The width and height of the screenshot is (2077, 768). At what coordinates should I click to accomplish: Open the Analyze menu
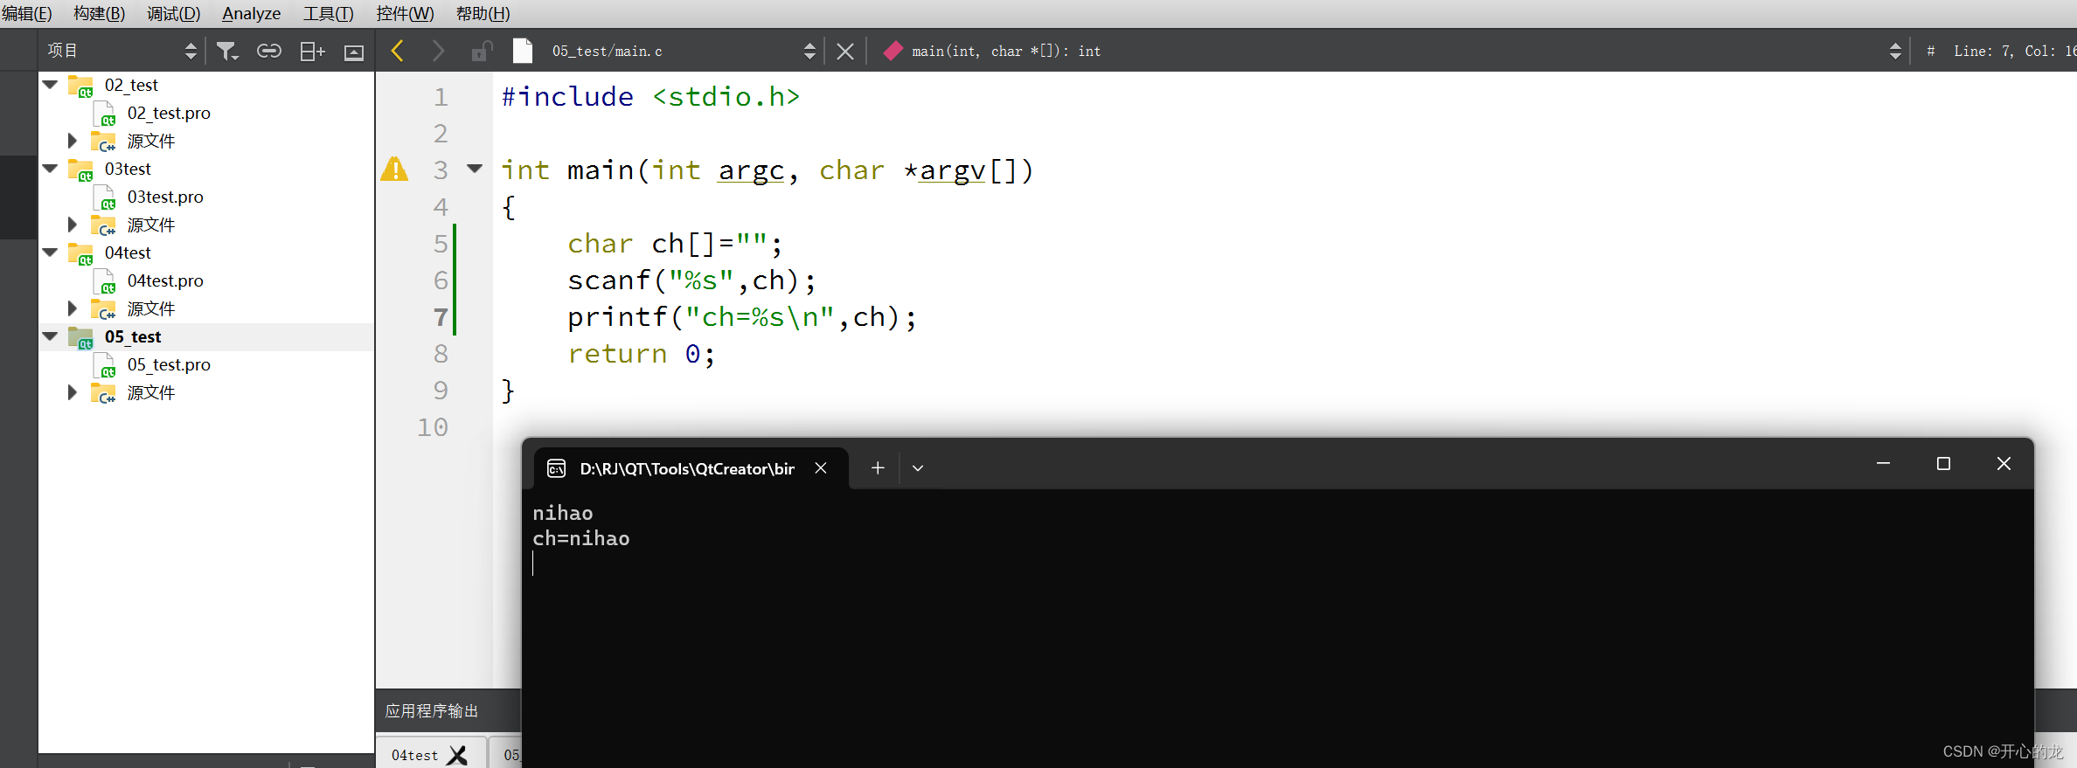251,13
